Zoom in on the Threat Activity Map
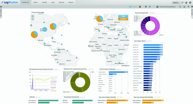 (33, 16)
